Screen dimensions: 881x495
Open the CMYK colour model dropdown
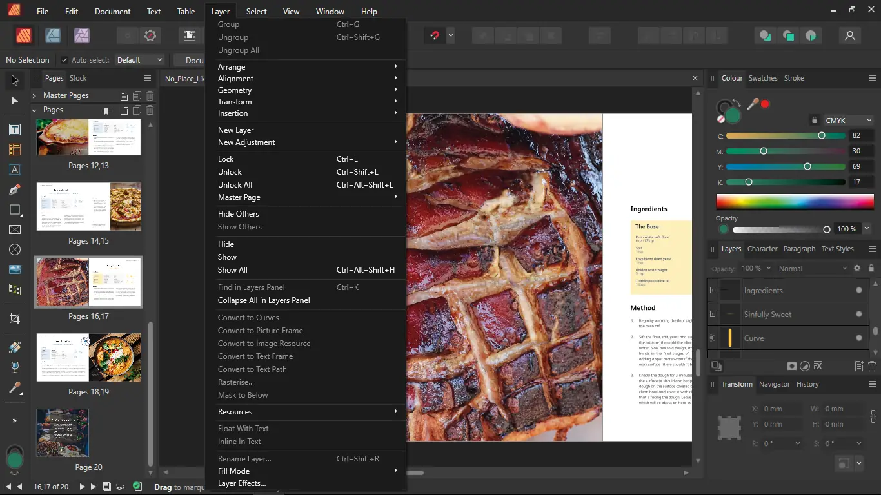[x=848, y=121]
